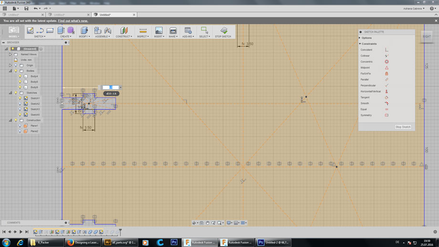Click Stop Sketch button in Sketch Palette
Viewport: 439px width, 247px height.
click(x=403, y=127)
